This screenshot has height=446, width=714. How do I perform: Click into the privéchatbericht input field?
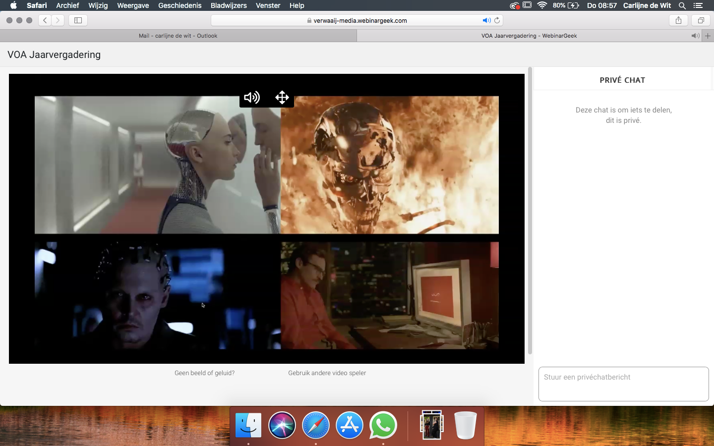[x=624, y=384]
